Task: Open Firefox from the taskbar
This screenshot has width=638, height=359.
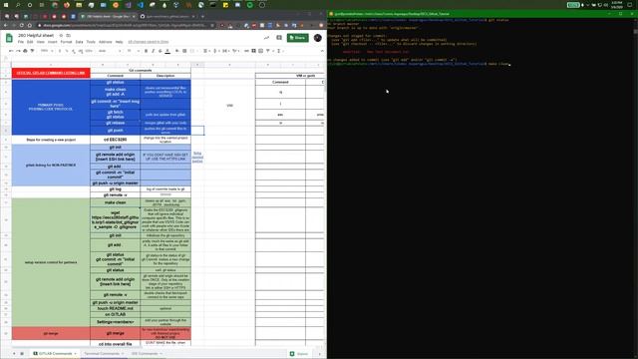Action: (x=67, y=5)
